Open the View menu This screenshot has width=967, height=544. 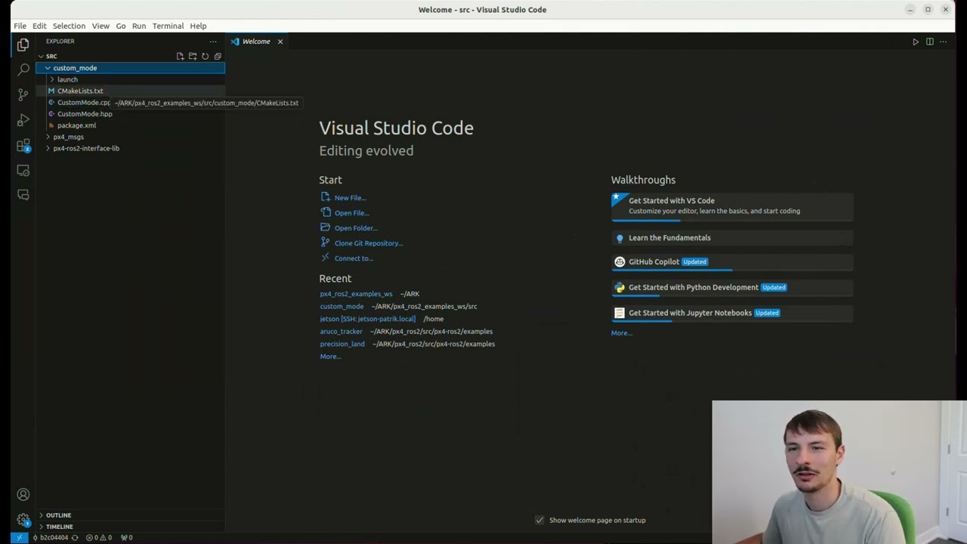100,26
